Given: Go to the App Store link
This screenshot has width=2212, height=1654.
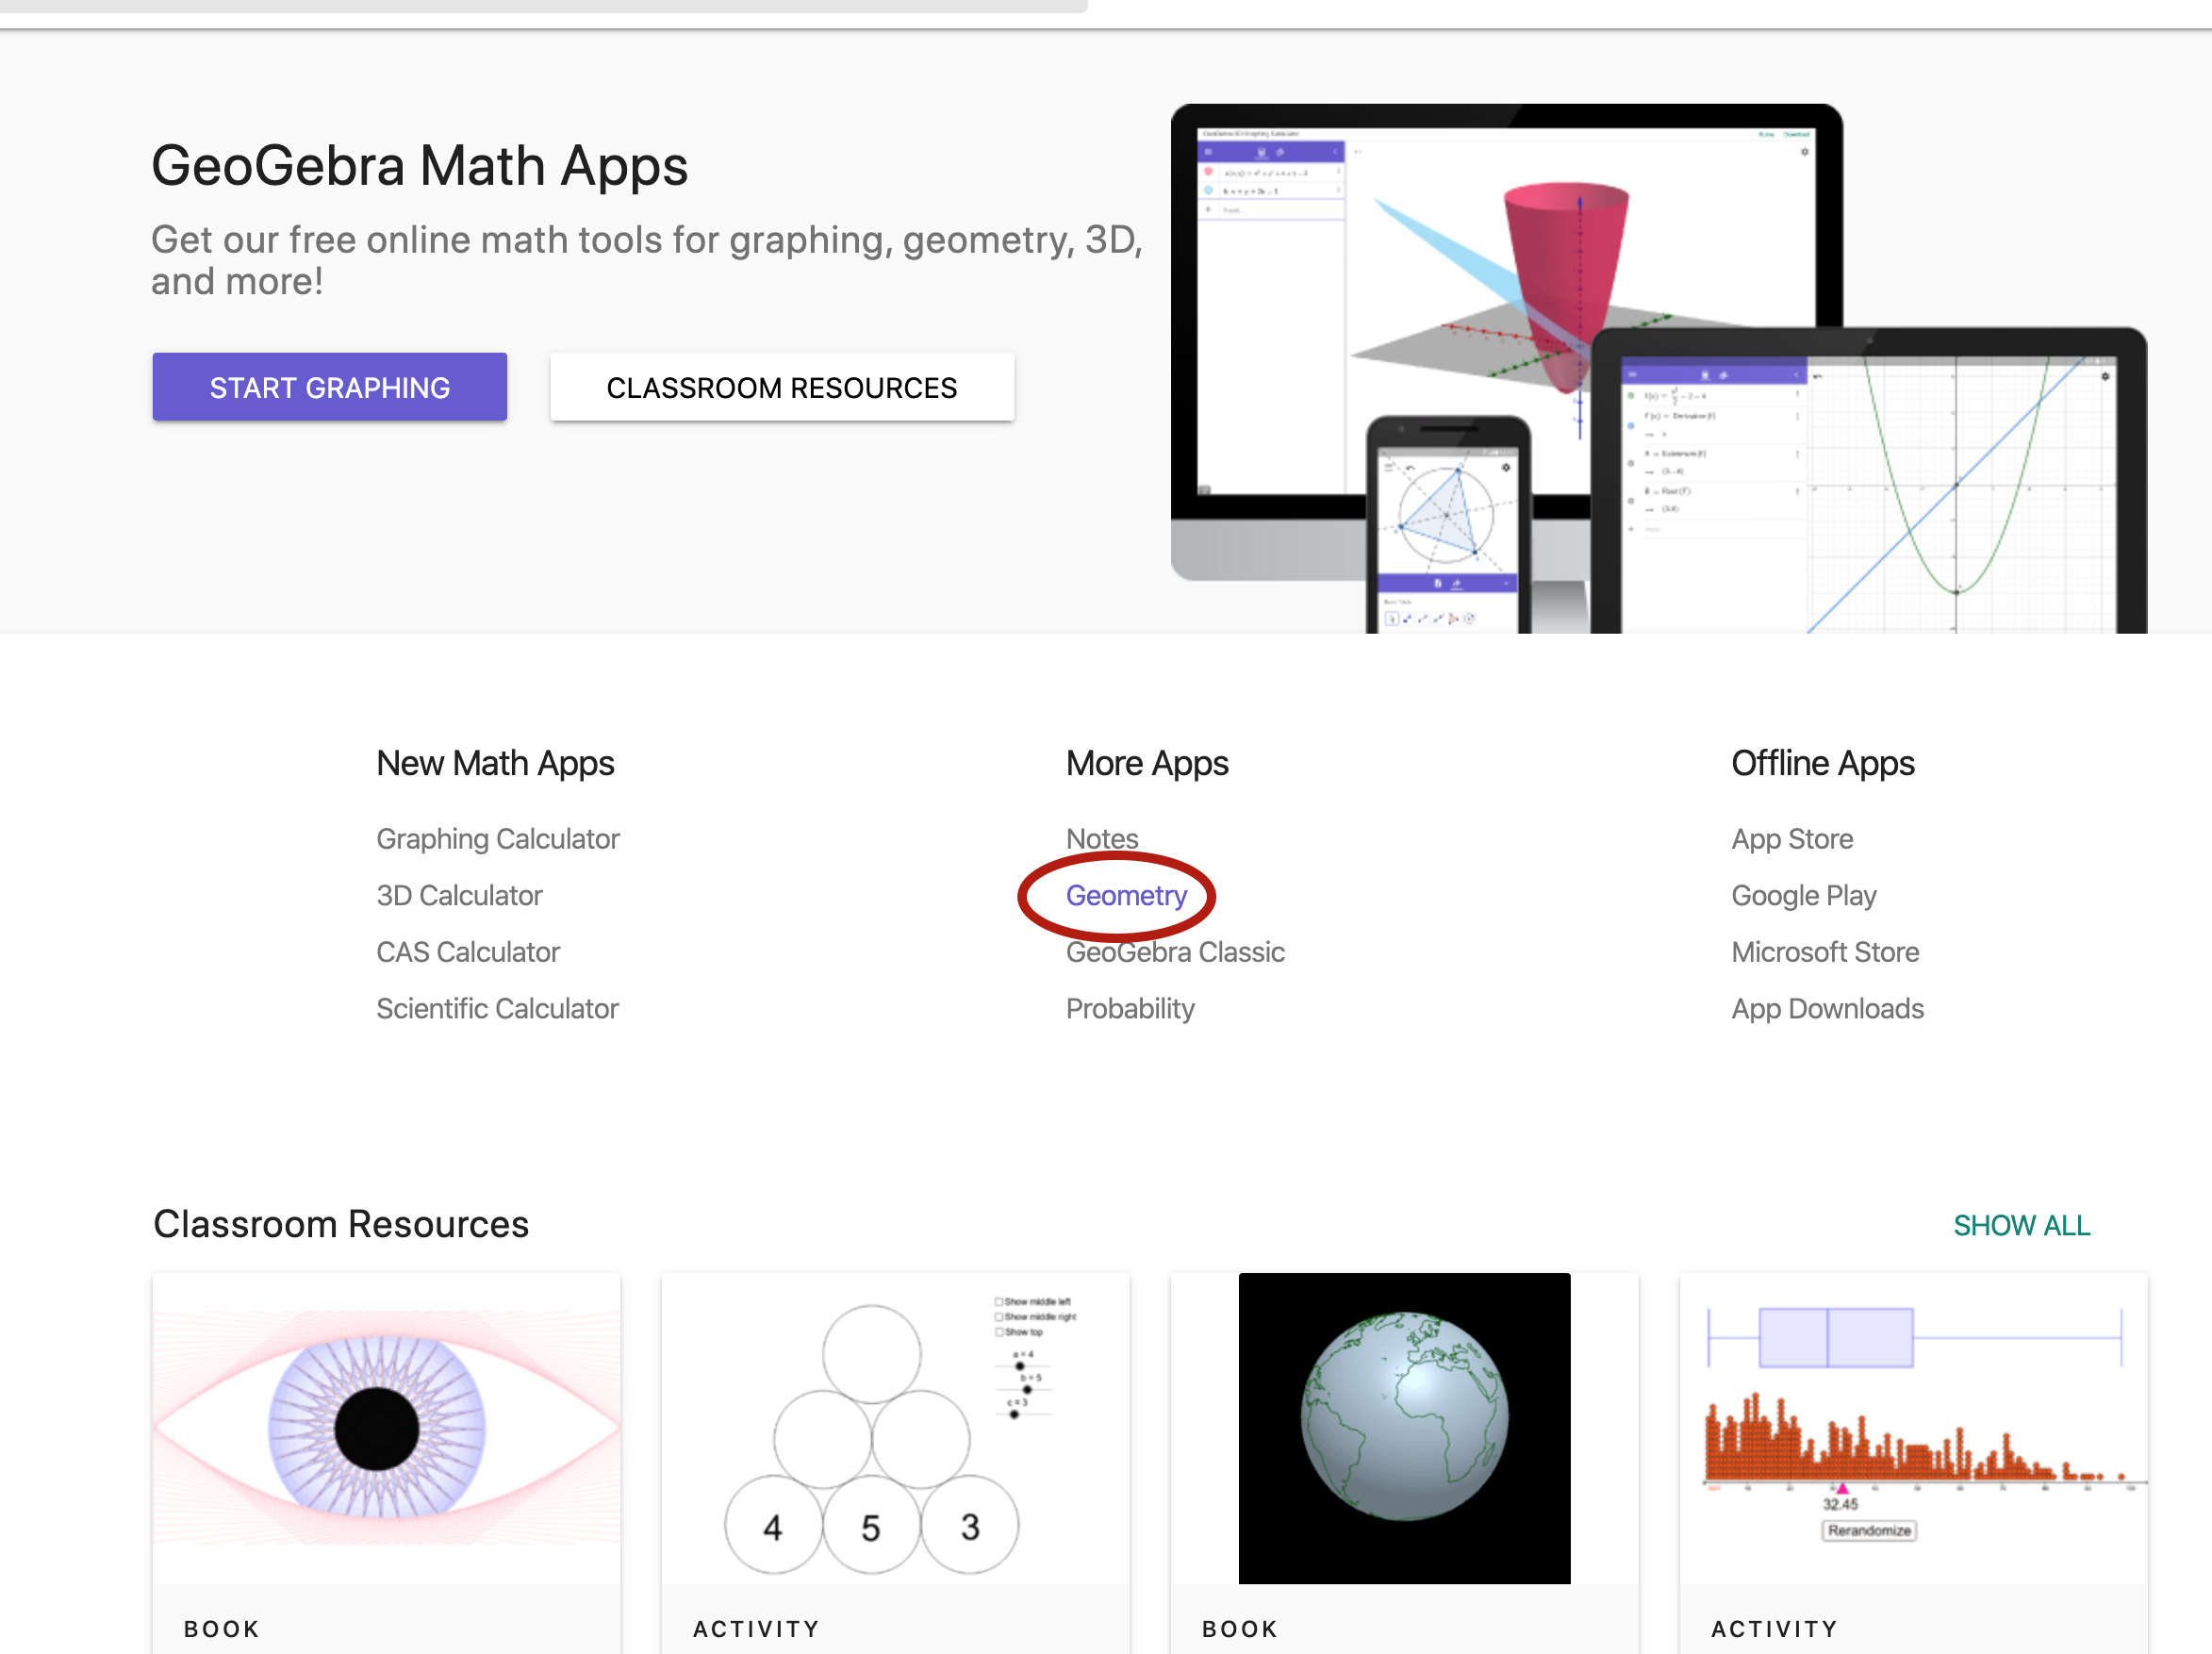Looking at the screenshot, I should click(x=1791, y=838).
